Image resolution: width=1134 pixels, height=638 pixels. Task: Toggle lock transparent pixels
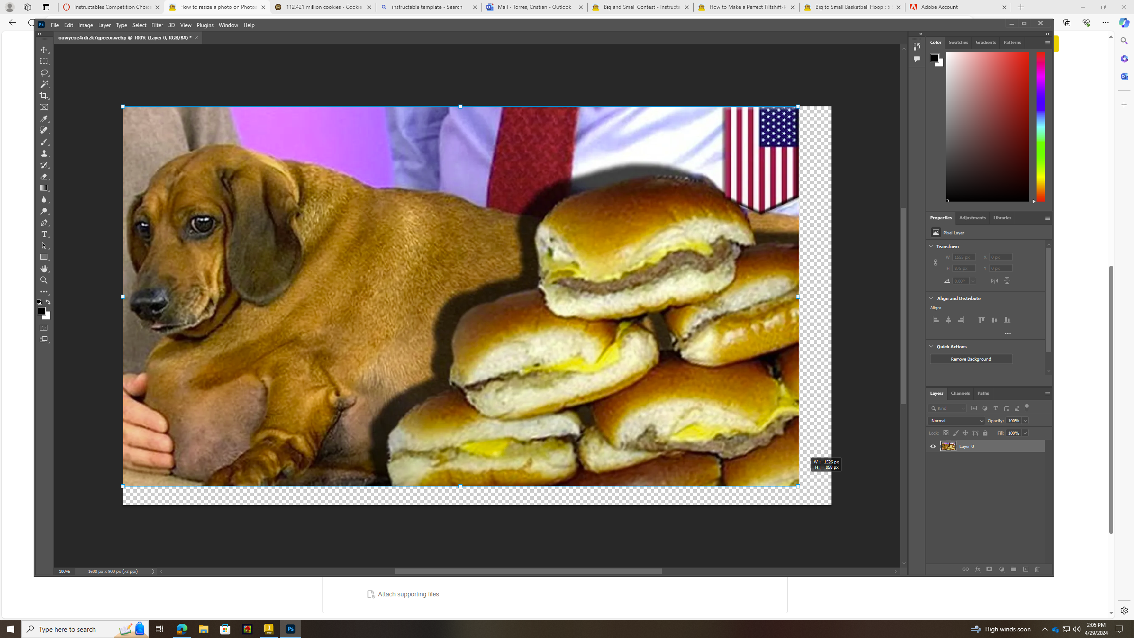pos(946,433)
